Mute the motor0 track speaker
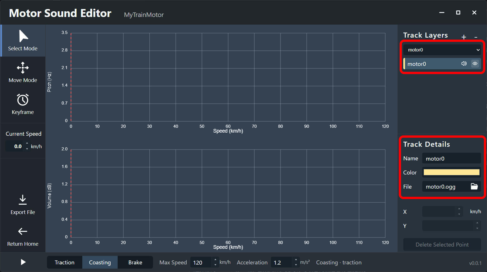Screen dimensions: 487x272 click(464, 64)
